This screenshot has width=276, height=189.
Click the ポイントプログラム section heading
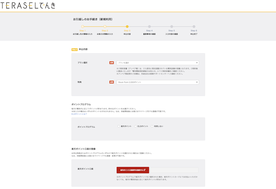[81, 104]
